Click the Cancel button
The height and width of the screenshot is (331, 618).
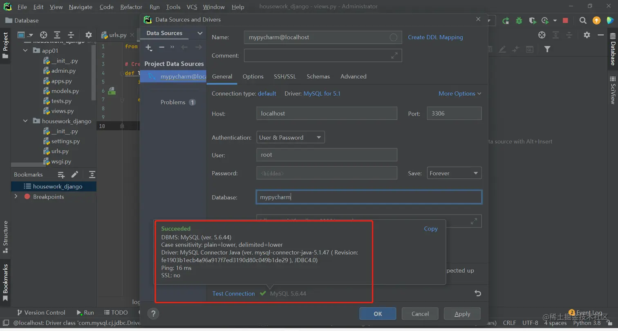[x=420, y=314]
